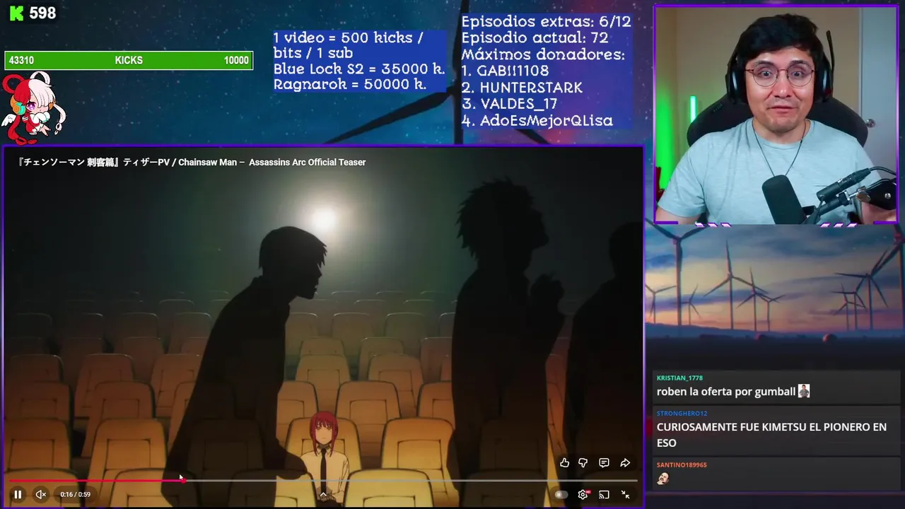This screenshot has height=509, width=905.
Task: Click the 0:16 / 0:59 time display
Action: click(x=75, y=494)
